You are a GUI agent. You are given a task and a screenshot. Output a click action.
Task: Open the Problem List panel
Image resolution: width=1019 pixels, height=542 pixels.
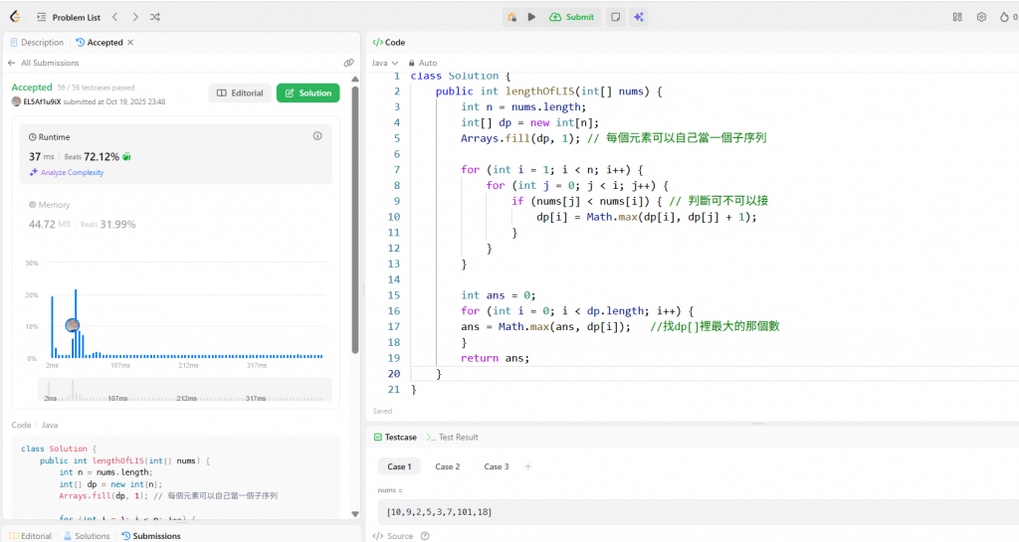click(x=69, y=18)
